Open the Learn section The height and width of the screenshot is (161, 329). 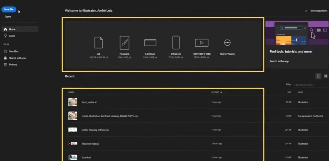click(x=12, y=36)
